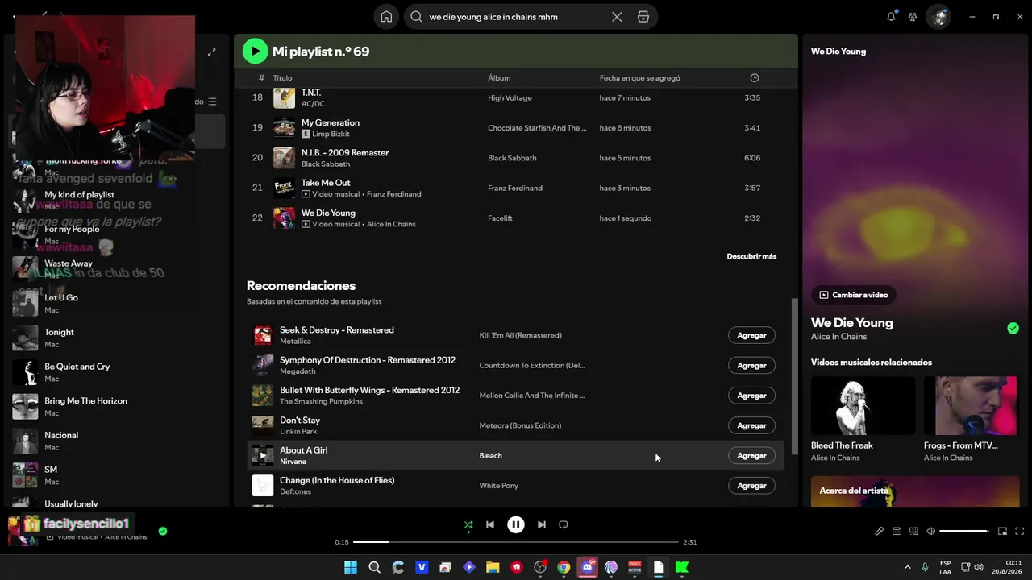Open the notifications bell

891,16
